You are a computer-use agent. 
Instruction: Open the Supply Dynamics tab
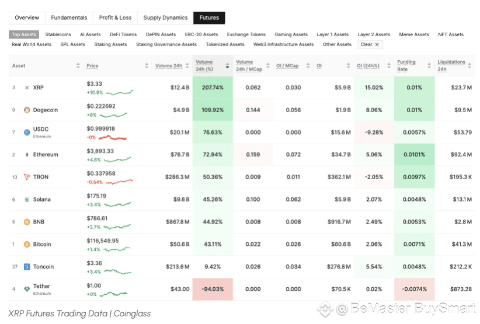point(165,18)
